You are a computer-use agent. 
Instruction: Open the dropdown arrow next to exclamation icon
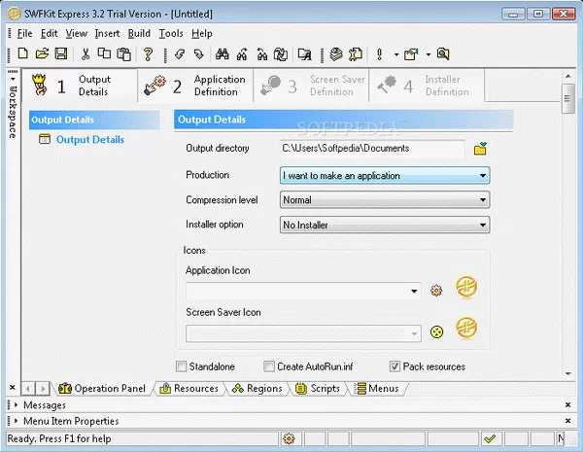(396, 54)
